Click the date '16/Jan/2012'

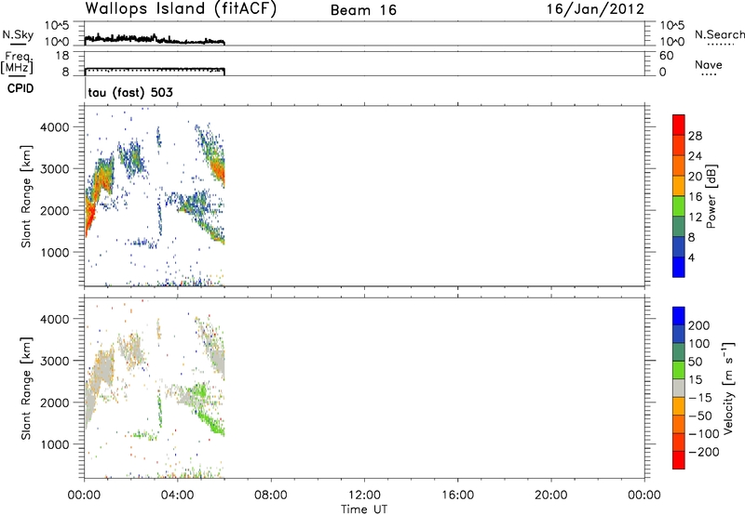(595, 9)
